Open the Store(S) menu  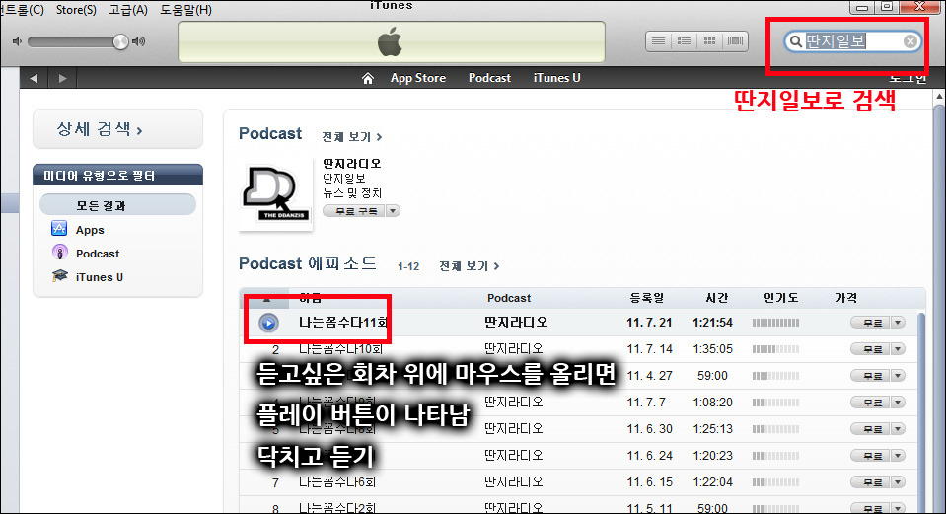(76, 10)
